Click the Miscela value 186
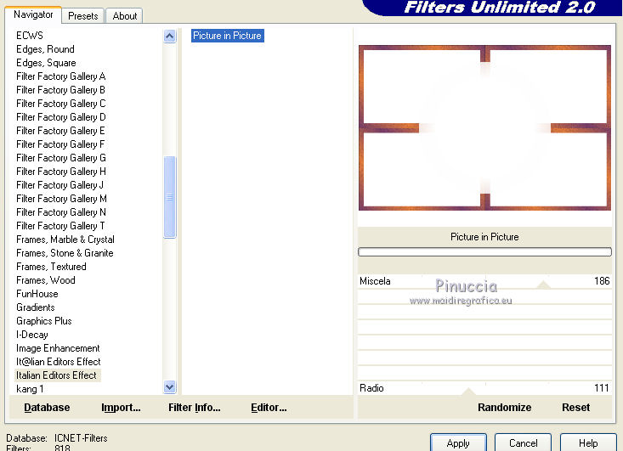Image resolution: width=623 pixels, height=451 pixels. pos(602,281)
